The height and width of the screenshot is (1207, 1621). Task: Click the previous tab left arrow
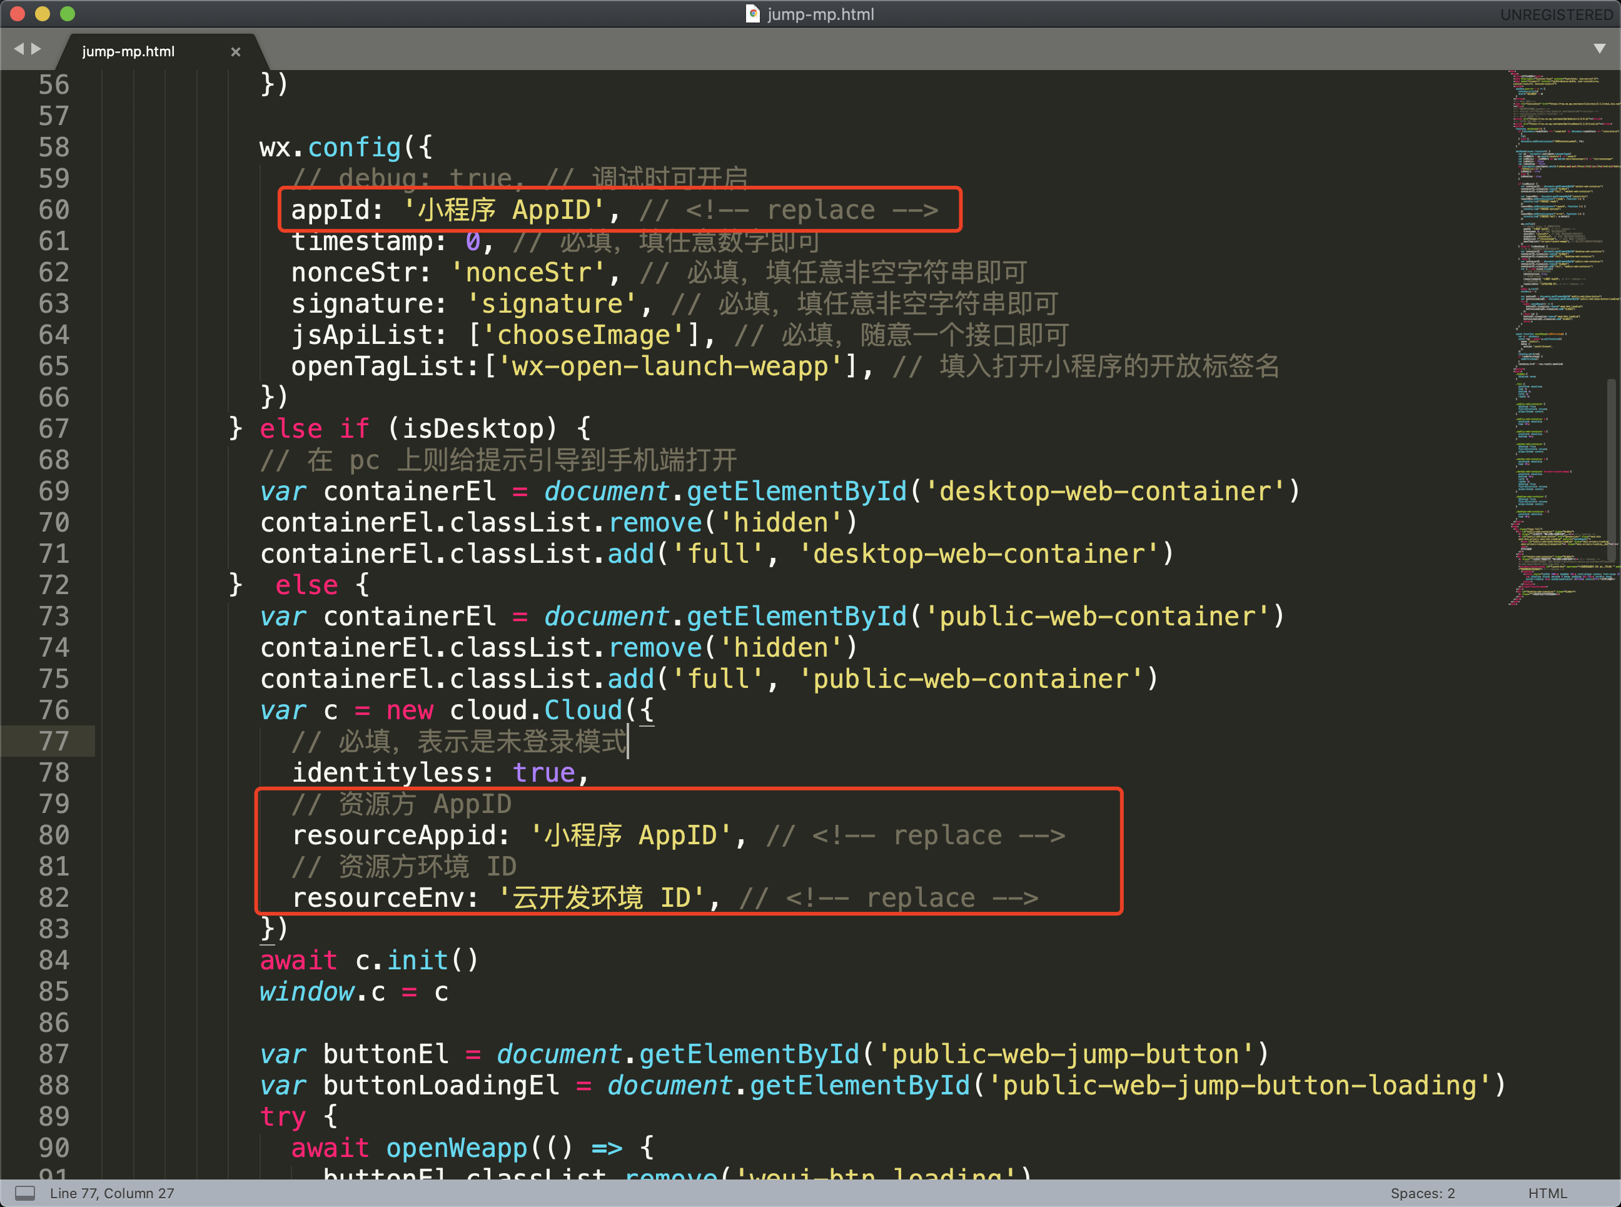pyautogui.click(x=18, y=49)
